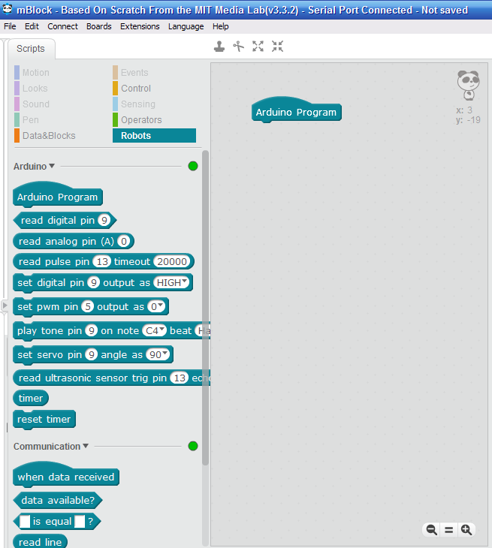This screenshot has height=548, width=492.
Task: Click the read analog pin number field
Action: click(x=123, y=241)
